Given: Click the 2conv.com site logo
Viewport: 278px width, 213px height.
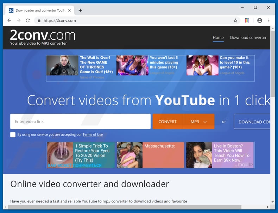Looking at the screenshot, I should (43, 35).
